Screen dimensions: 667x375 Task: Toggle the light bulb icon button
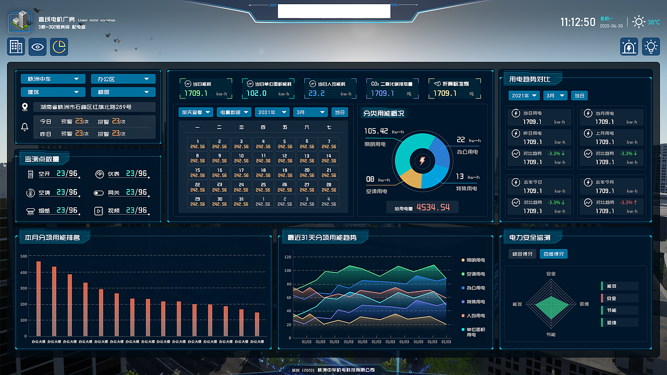tap(650, 47)
